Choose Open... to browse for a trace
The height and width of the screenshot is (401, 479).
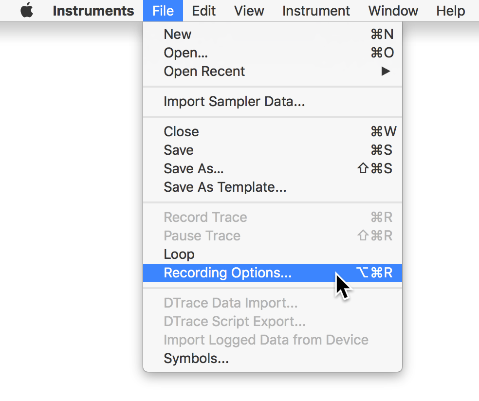[x=185, y=53]
